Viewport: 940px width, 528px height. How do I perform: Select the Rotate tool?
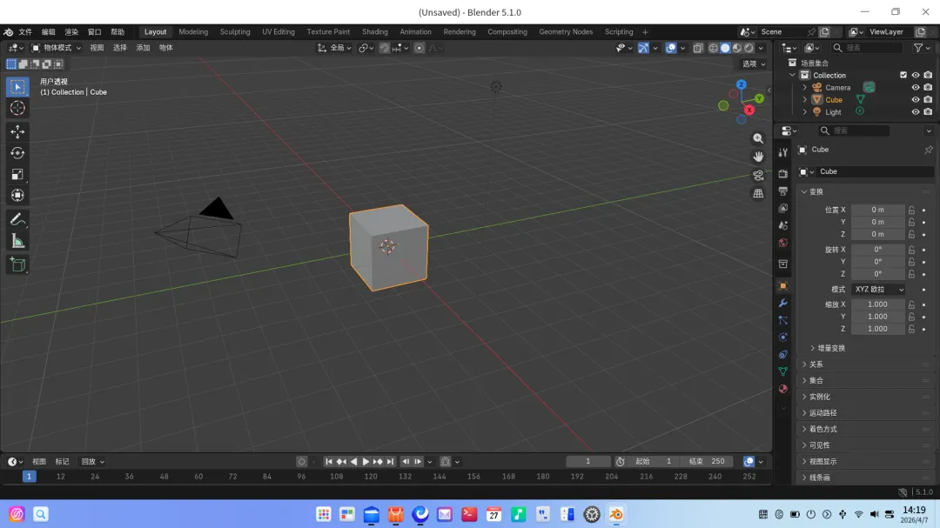click(x=17, y=153)
